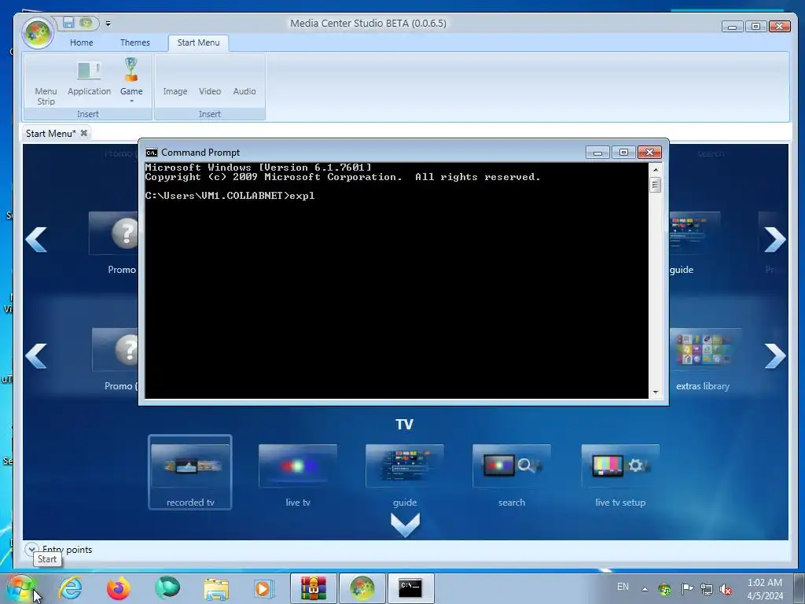
Task: Select the live tv setup tile
Action: point(620,475)
